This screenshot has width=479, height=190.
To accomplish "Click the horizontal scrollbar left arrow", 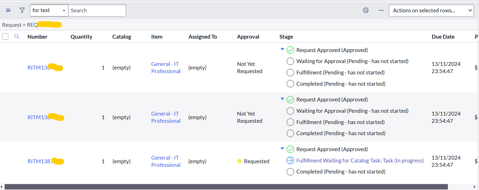I will (x=2, y=187).
